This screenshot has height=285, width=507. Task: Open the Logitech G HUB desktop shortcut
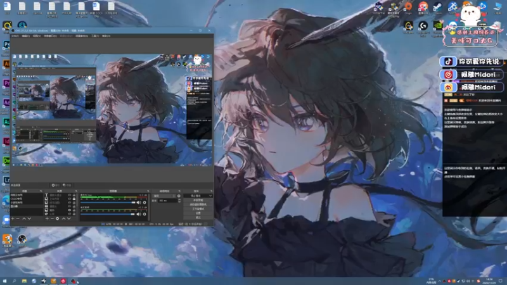click(423, 27)
